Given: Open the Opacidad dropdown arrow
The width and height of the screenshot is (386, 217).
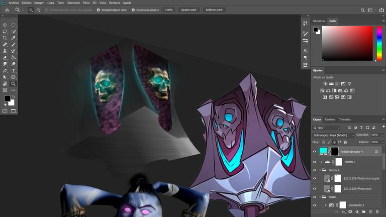Looking at the screenshot, I should click(382, 135).
